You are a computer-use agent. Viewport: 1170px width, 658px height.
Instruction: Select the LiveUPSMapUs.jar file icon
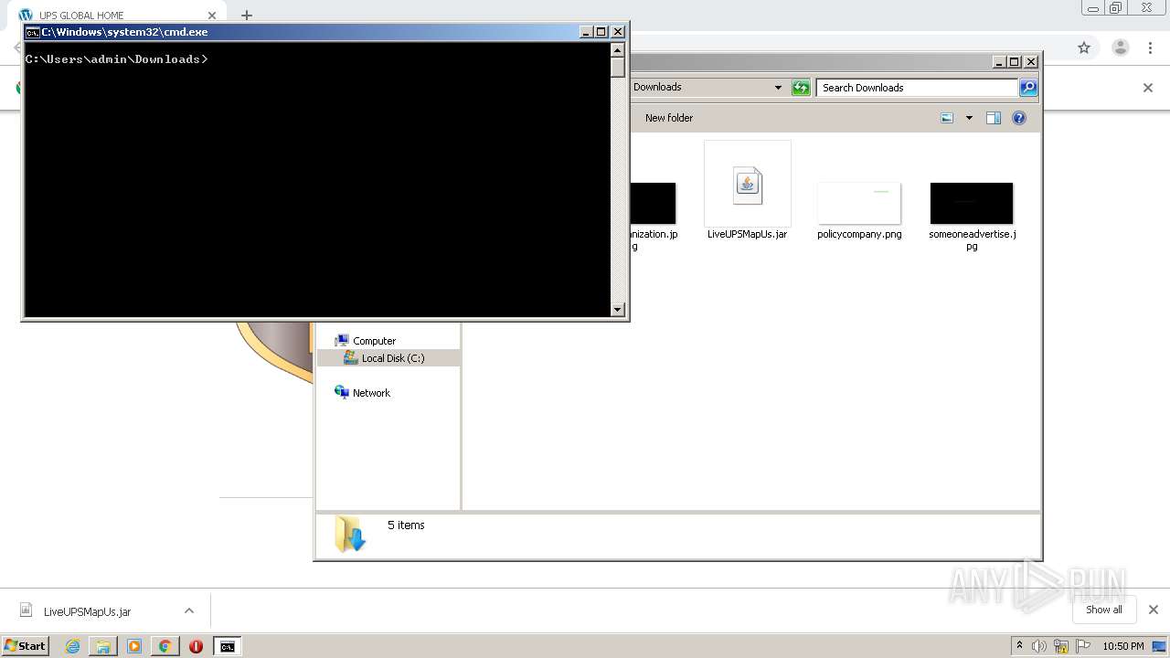748,184
